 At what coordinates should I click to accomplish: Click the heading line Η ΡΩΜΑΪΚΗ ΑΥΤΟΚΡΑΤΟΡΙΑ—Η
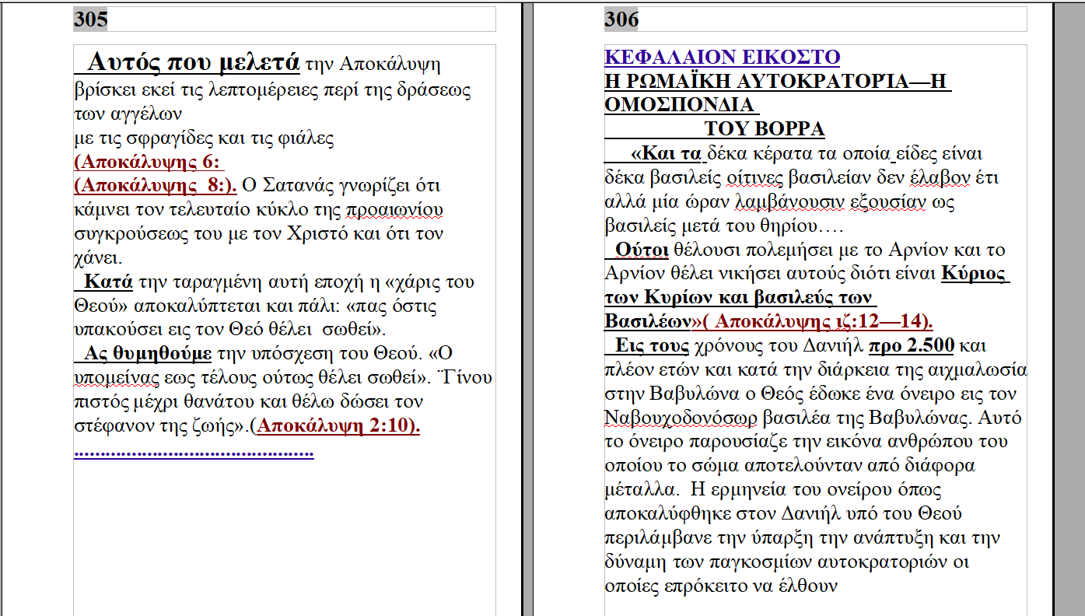(778, 81)
